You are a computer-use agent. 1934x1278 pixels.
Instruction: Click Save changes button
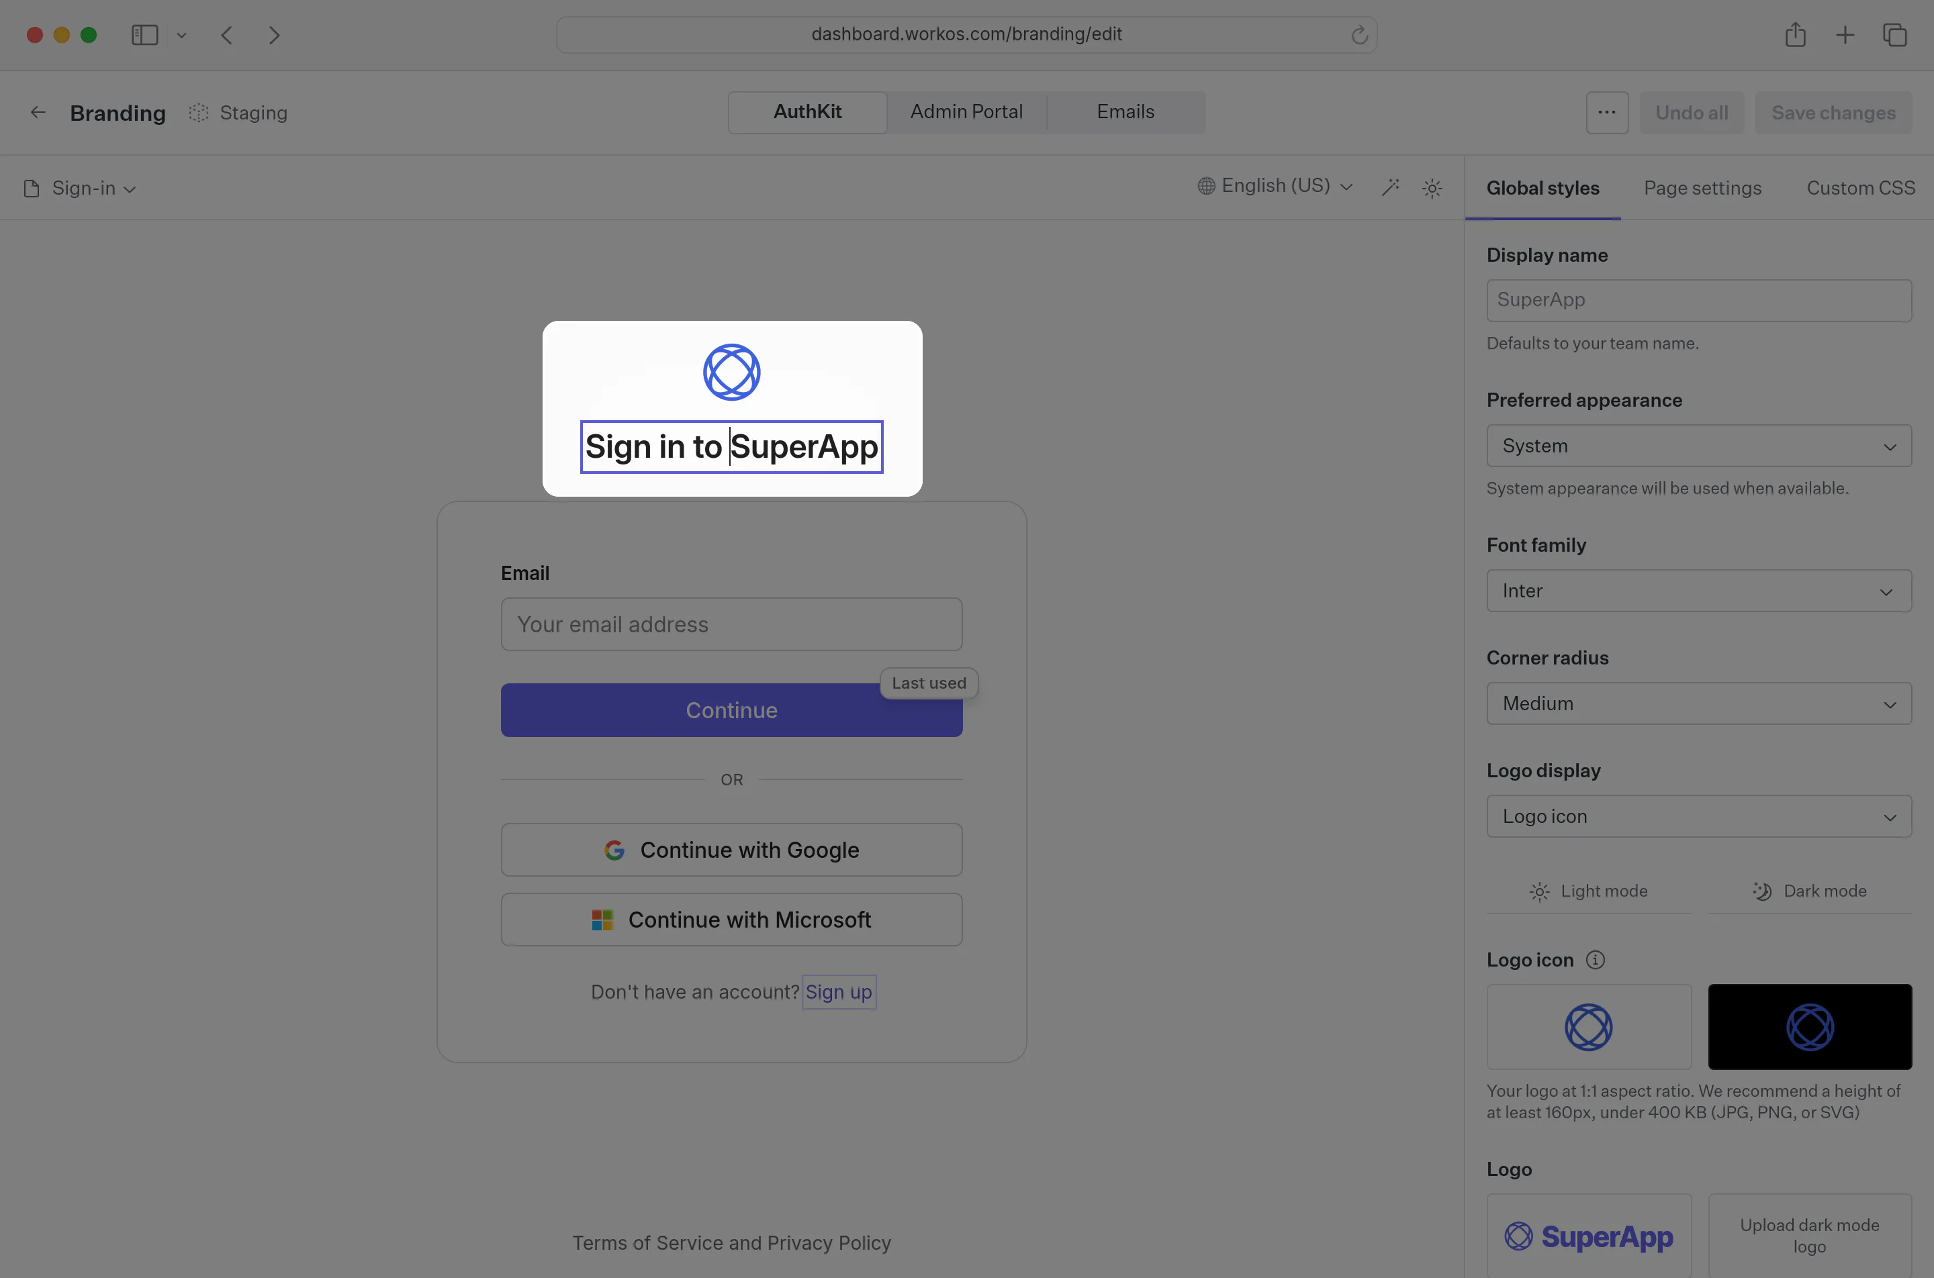[x=1833, y=113]
